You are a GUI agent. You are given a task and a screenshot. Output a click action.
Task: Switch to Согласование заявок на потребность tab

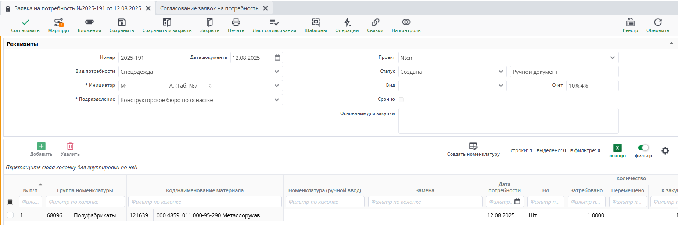pos(209,8)
